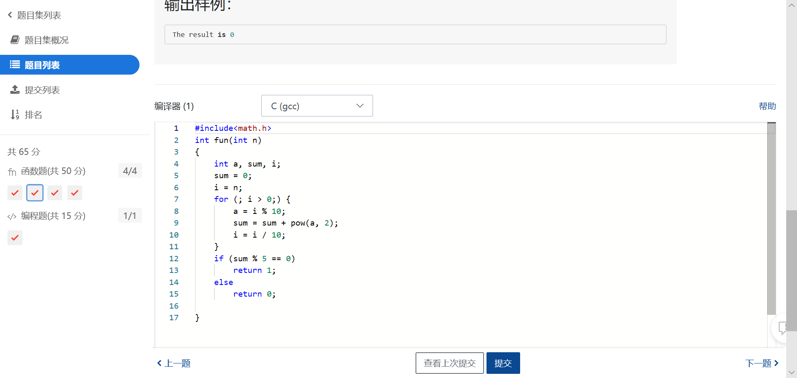The height and width of the screenshot is (378, 797).
Task: Click the 函数题 4/4 score badge
Action: pos(130,171)
